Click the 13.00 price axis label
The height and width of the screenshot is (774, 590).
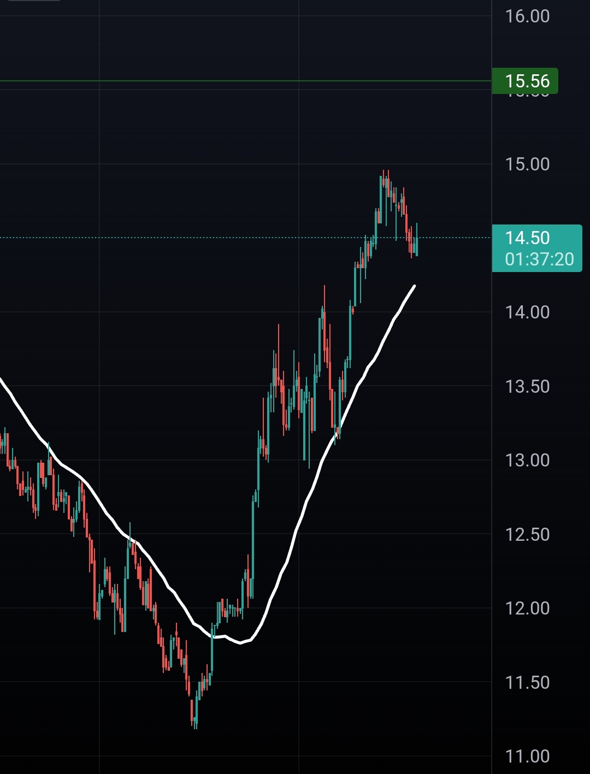(527, 460)
